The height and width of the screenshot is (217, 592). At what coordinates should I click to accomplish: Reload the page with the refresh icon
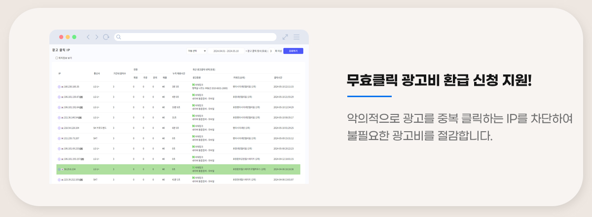106,37
